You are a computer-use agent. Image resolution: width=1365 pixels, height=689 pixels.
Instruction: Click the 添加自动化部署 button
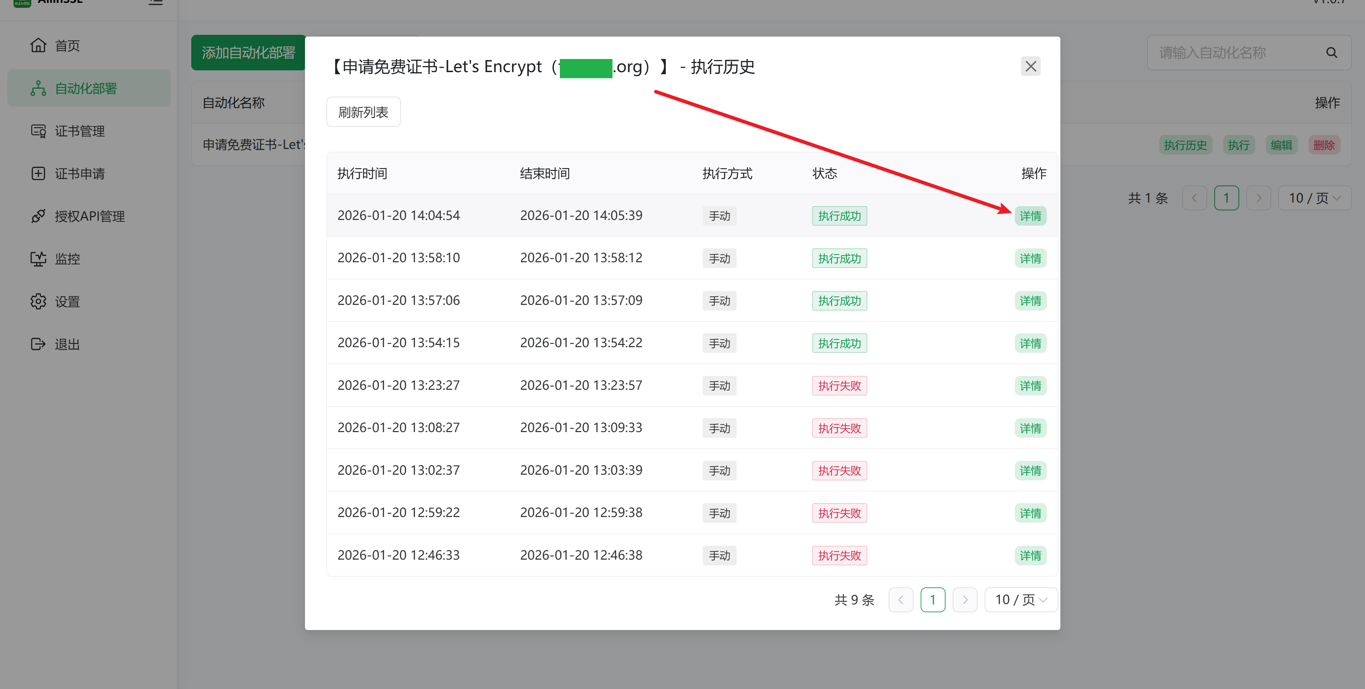[x=248, y=53]
